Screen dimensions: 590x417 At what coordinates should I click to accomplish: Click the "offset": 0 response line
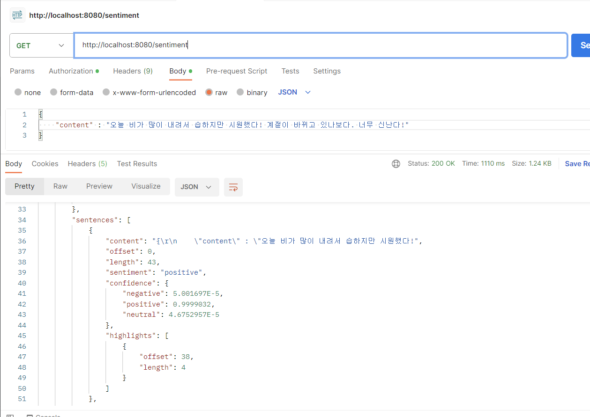131,251
